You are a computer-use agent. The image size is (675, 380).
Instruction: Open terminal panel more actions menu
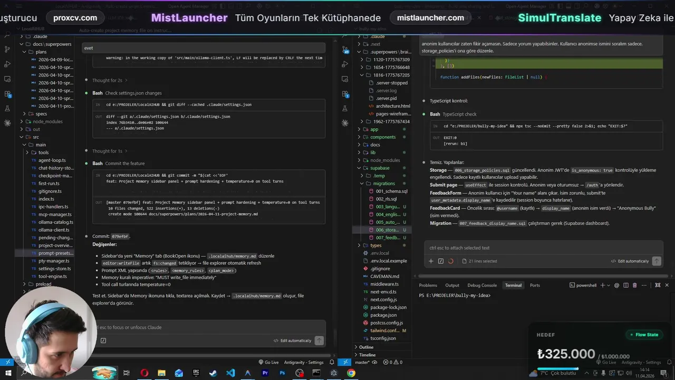644,285
